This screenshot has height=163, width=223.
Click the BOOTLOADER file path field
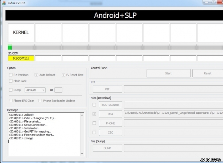click(x=174, y=105)
